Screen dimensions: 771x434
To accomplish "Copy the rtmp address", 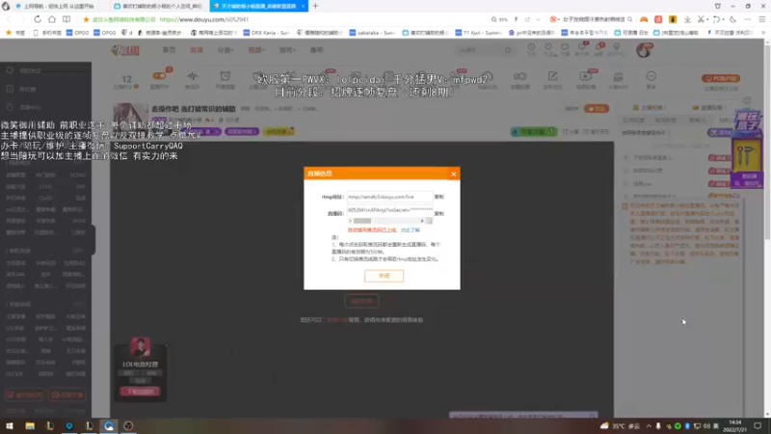I will pyautogui.click(x=439, y=197).
